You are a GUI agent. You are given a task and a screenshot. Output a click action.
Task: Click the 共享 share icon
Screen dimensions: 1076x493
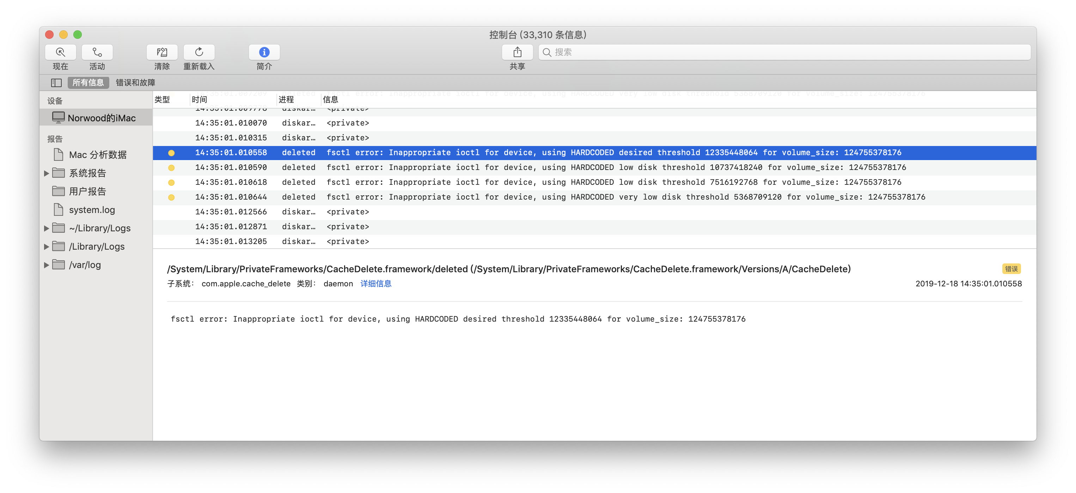tap(517, 52)
